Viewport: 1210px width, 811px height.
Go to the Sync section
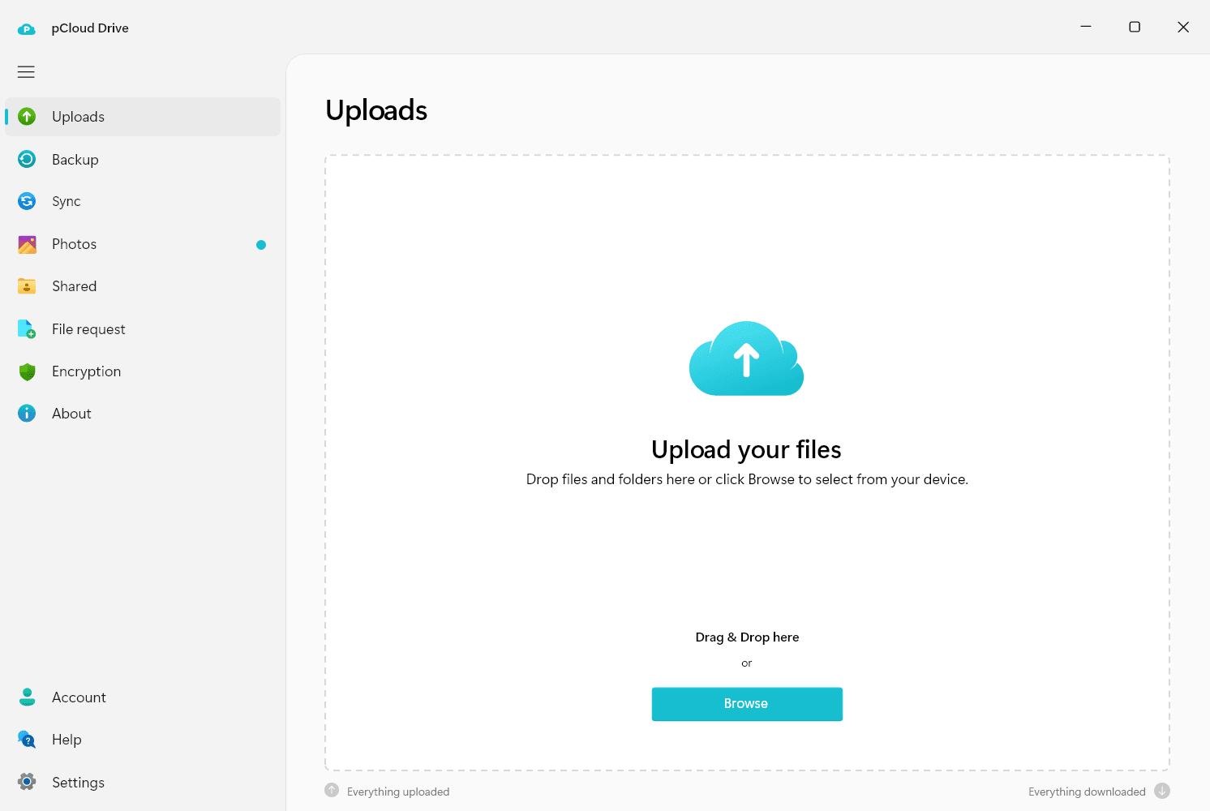tap(143, 201)
